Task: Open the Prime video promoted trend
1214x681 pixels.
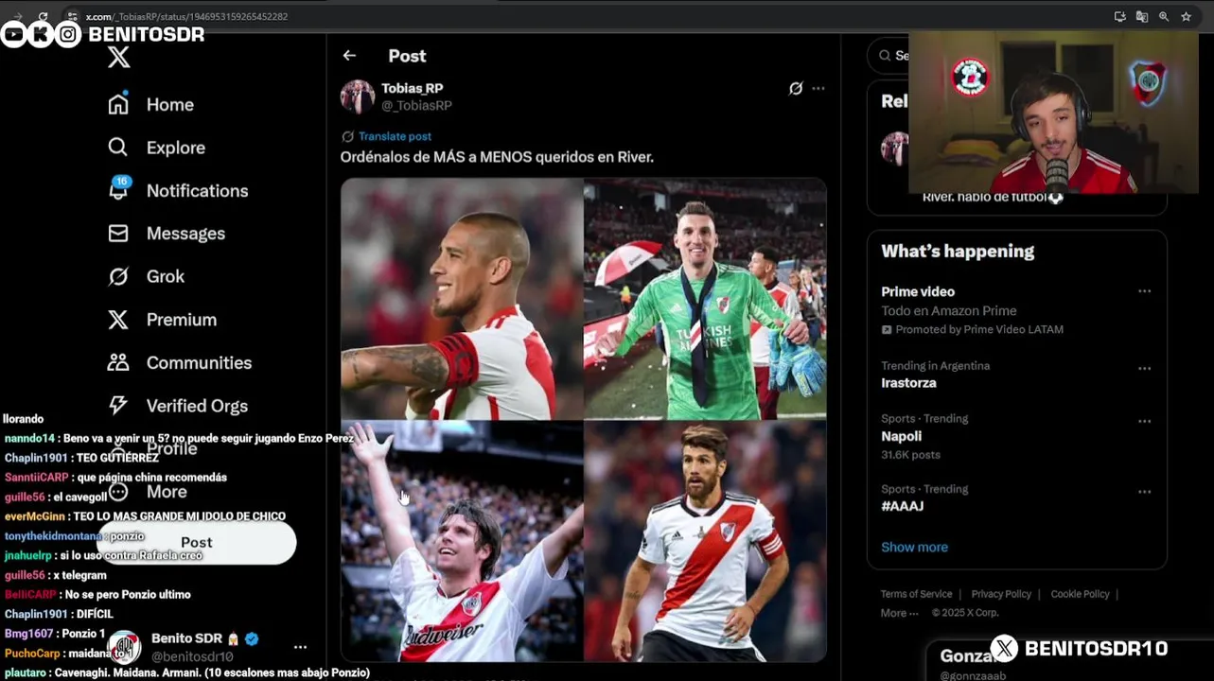Action: (918, 291)
